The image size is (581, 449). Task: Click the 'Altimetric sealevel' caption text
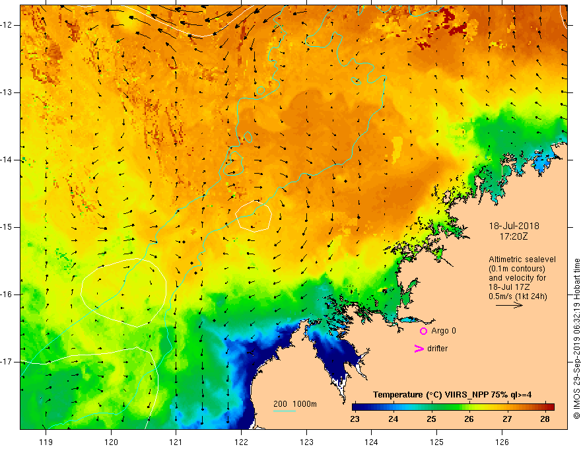[x=522, y=259]
